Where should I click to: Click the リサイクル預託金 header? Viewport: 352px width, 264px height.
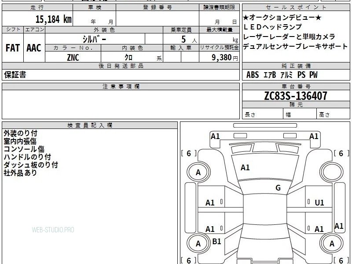[x=219, y=48]
